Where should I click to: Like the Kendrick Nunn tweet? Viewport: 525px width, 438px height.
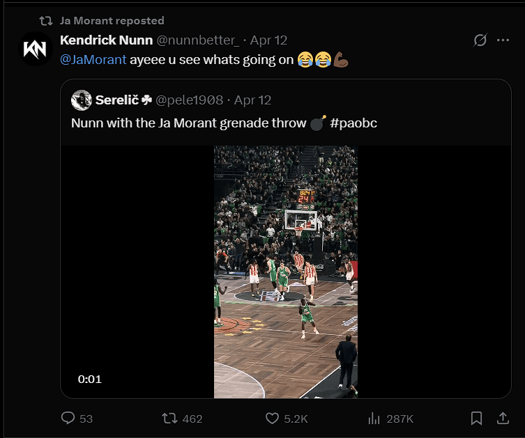tap(273, 419)
